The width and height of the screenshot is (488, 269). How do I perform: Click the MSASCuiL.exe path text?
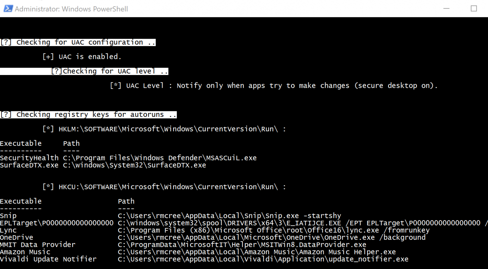160,158
